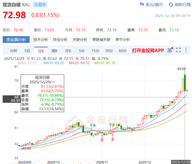Click the MA20: 64.32 indicator label
The image size is (192, 164).
[79, 63]
